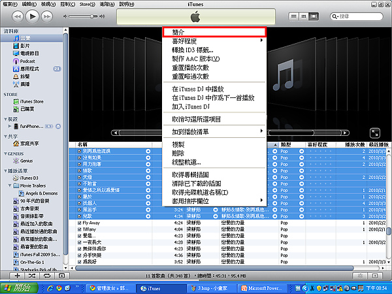
Task: Expand the funiPhone device tree
Action: click(x=10, y=126)
